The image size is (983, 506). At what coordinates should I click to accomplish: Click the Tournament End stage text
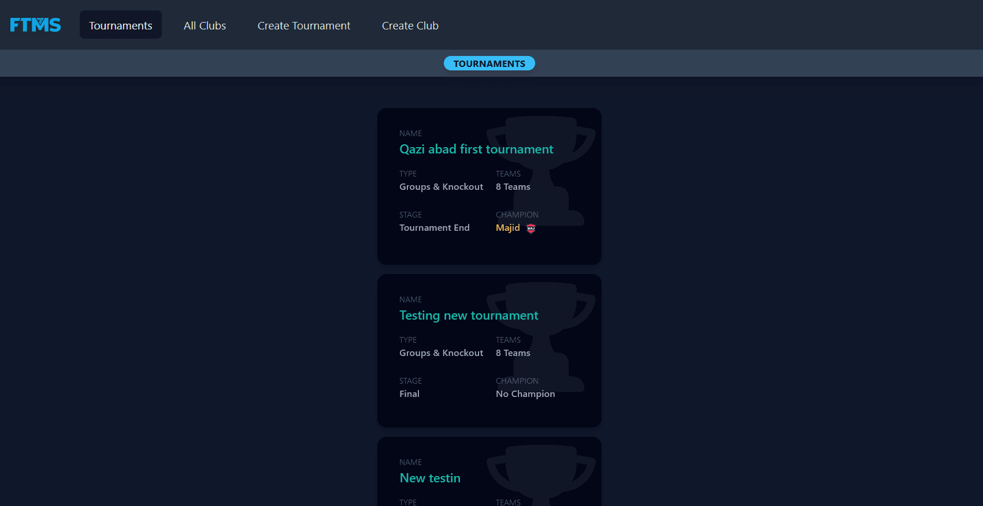434,228
